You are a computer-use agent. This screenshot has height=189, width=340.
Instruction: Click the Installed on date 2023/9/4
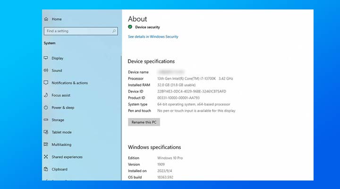(x=165, y=171)
